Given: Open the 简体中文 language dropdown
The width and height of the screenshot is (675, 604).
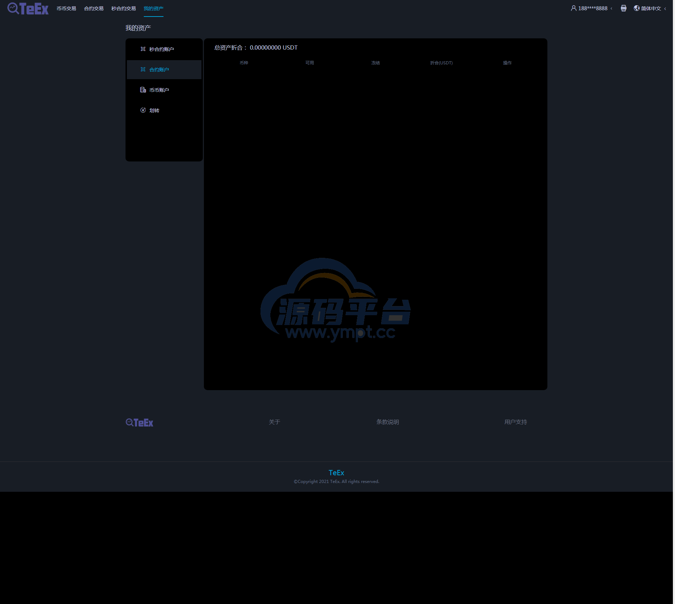Looking at the screenshot, I should pyautogui.click(x=651, y=8).
